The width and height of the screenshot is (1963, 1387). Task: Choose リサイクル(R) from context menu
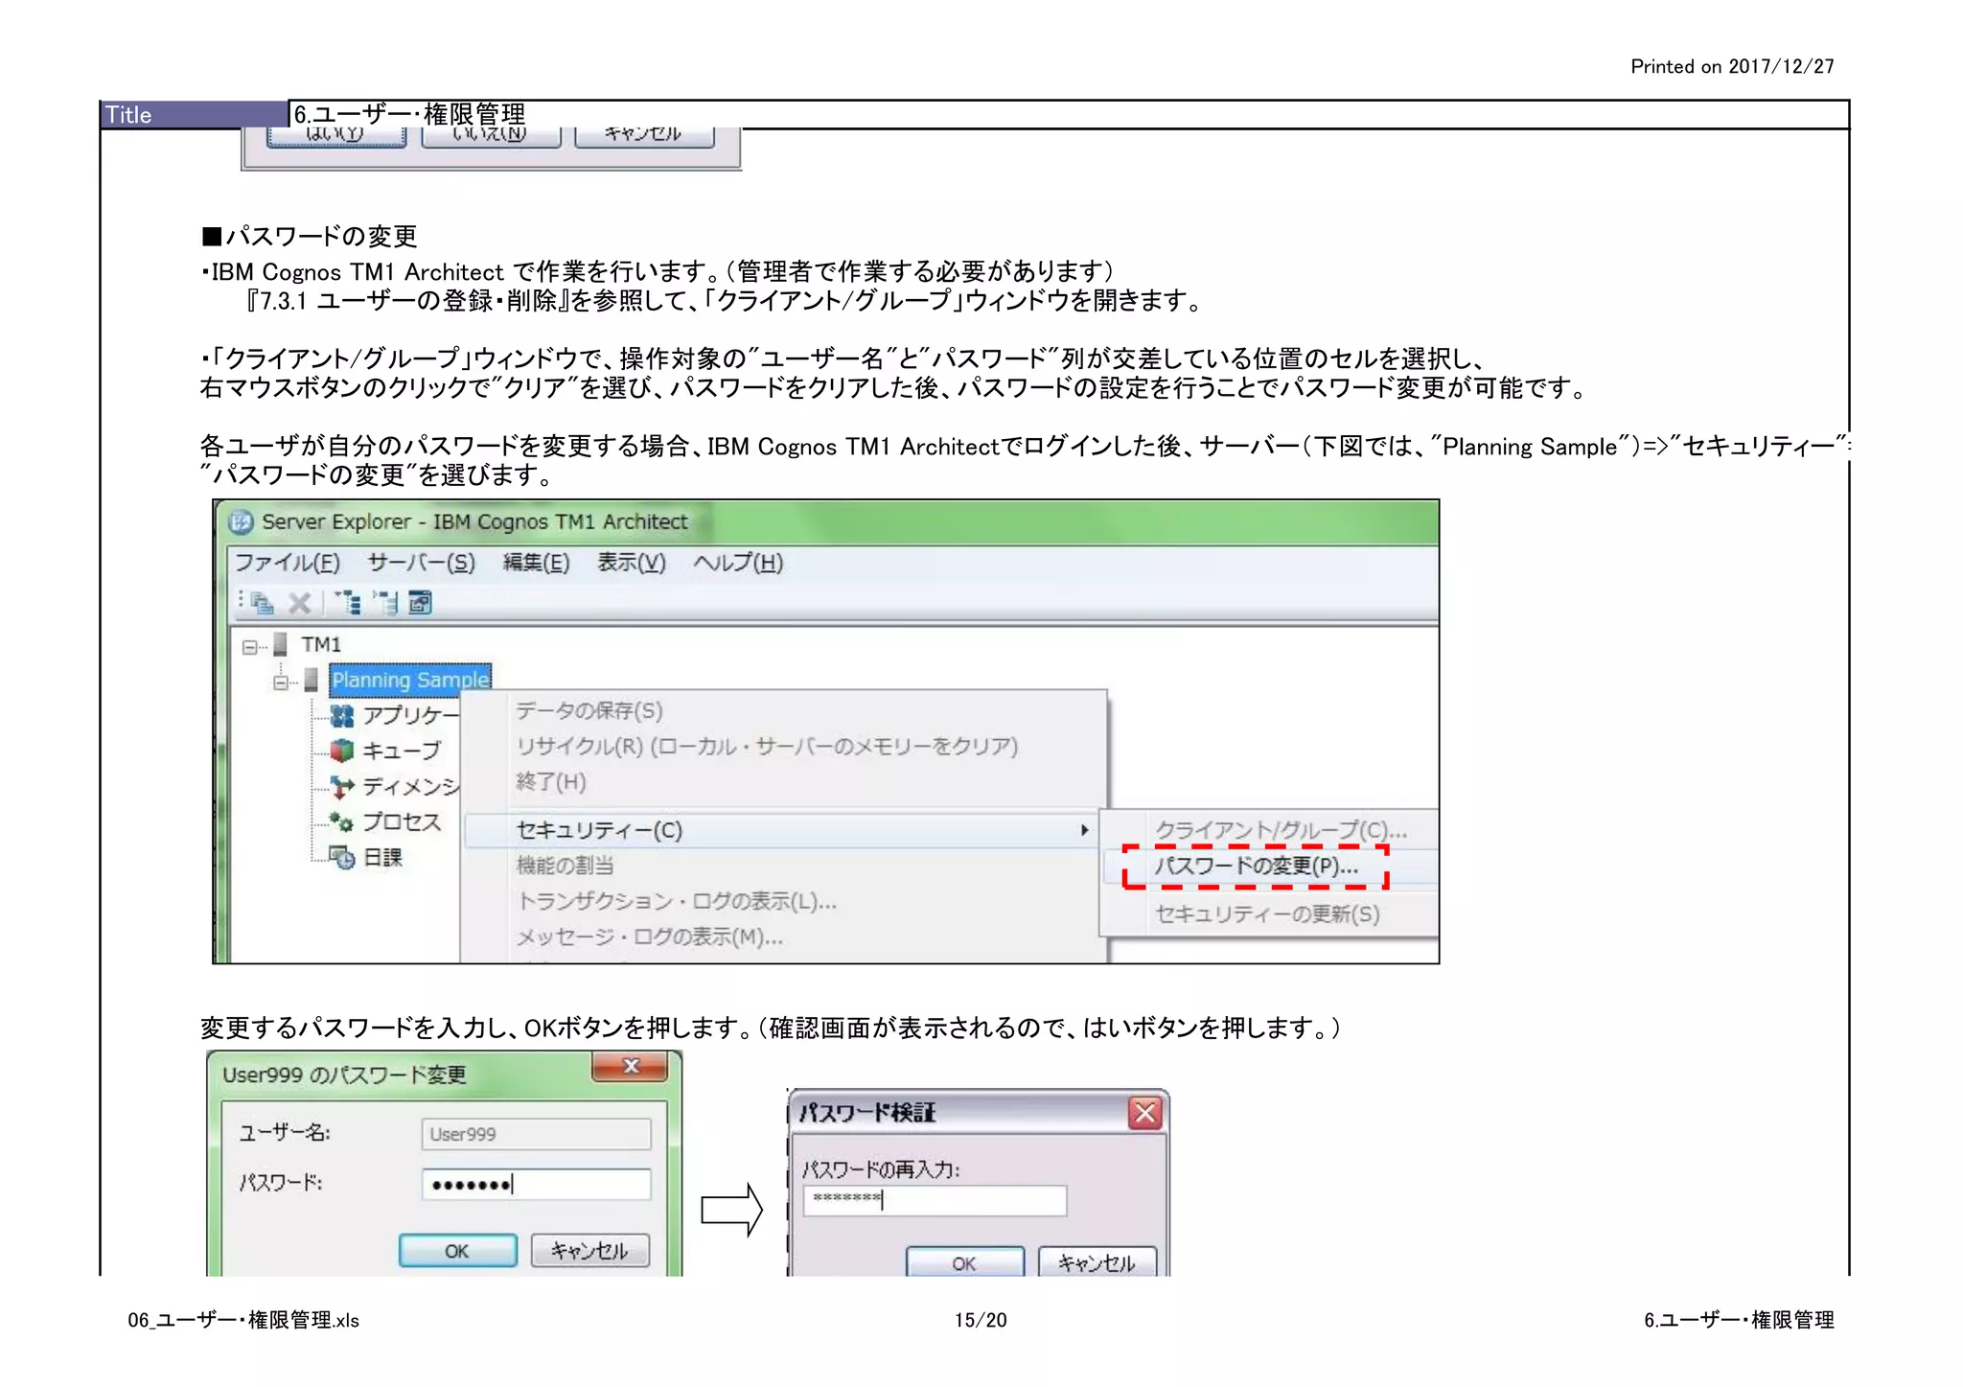[767, 746]
